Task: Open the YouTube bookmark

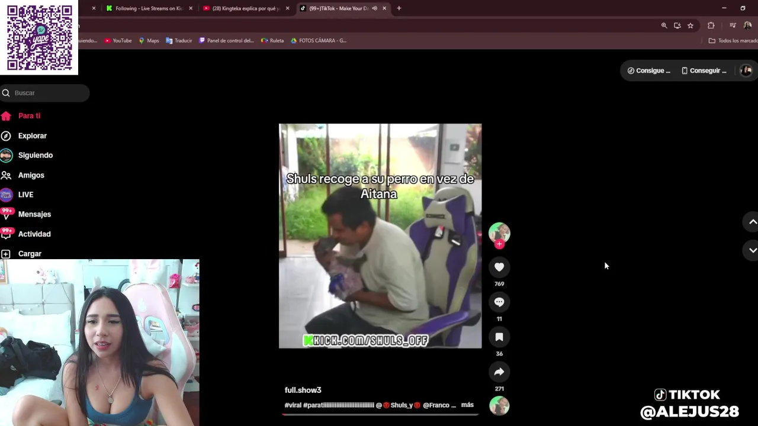Action: [118, 40]
